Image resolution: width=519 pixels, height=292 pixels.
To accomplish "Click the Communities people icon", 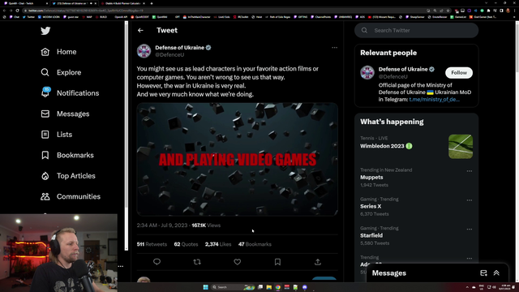I will [x=45, y=196].
